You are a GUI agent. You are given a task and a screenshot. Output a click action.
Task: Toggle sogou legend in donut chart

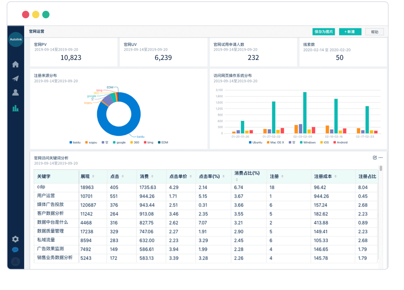click(x=91, y=143)
